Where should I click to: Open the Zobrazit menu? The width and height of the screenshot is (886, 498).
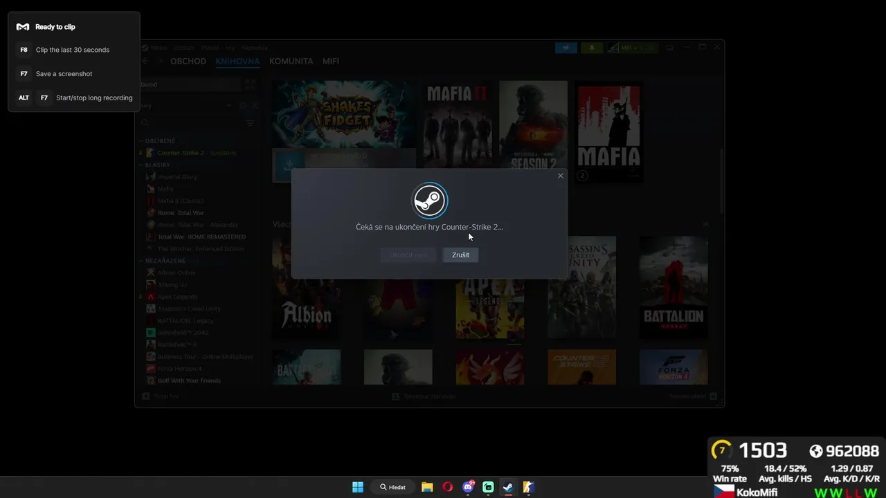[x=184, y=48]
